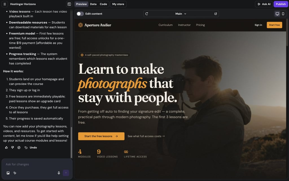Click the orange word 'photographs'
The width and height of the screenshot is (289, 181).
click(x=112, y=84)
